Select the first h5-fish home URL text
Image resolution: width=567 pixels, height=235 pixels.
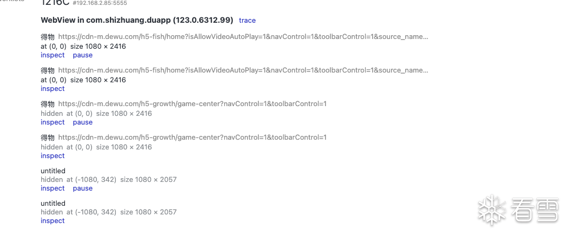click(243, 37)
